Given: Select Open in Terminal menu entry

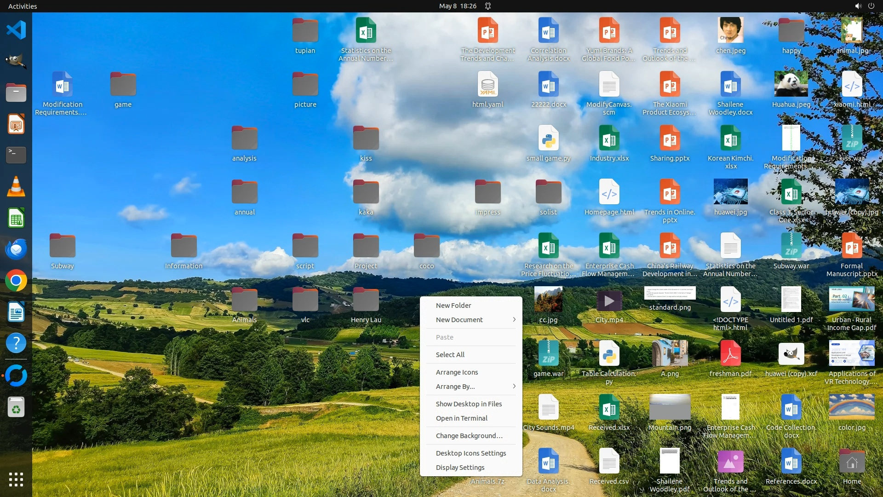Looking at the screenshot, I should click(x=461, y=418).
